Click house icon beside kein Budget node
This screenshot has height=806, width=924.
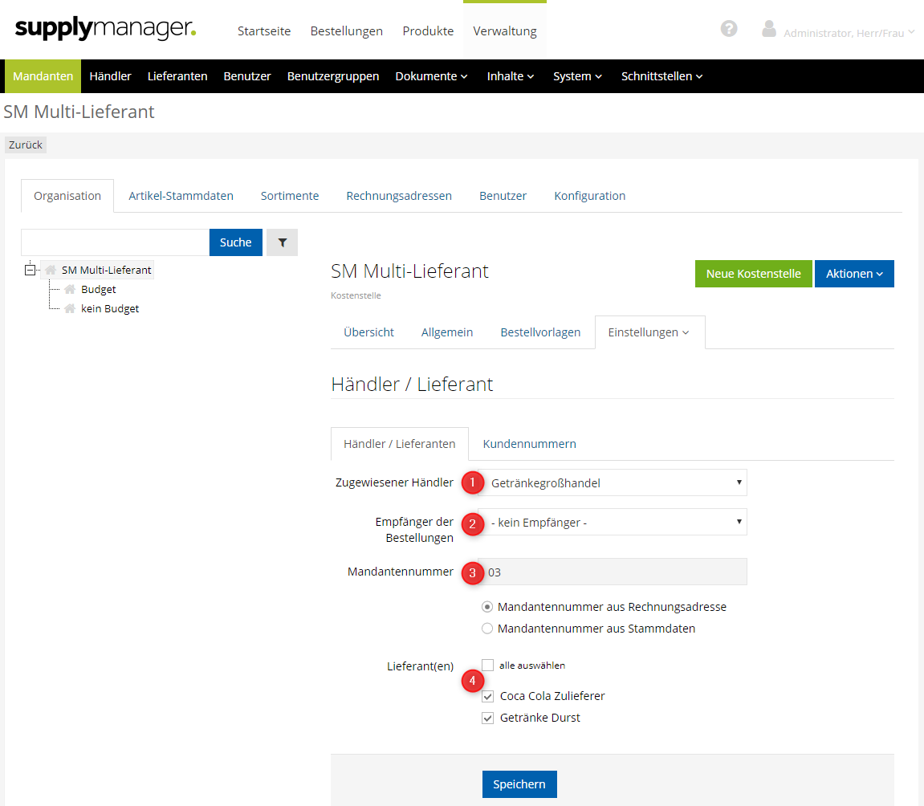click(x=70, y=309)
